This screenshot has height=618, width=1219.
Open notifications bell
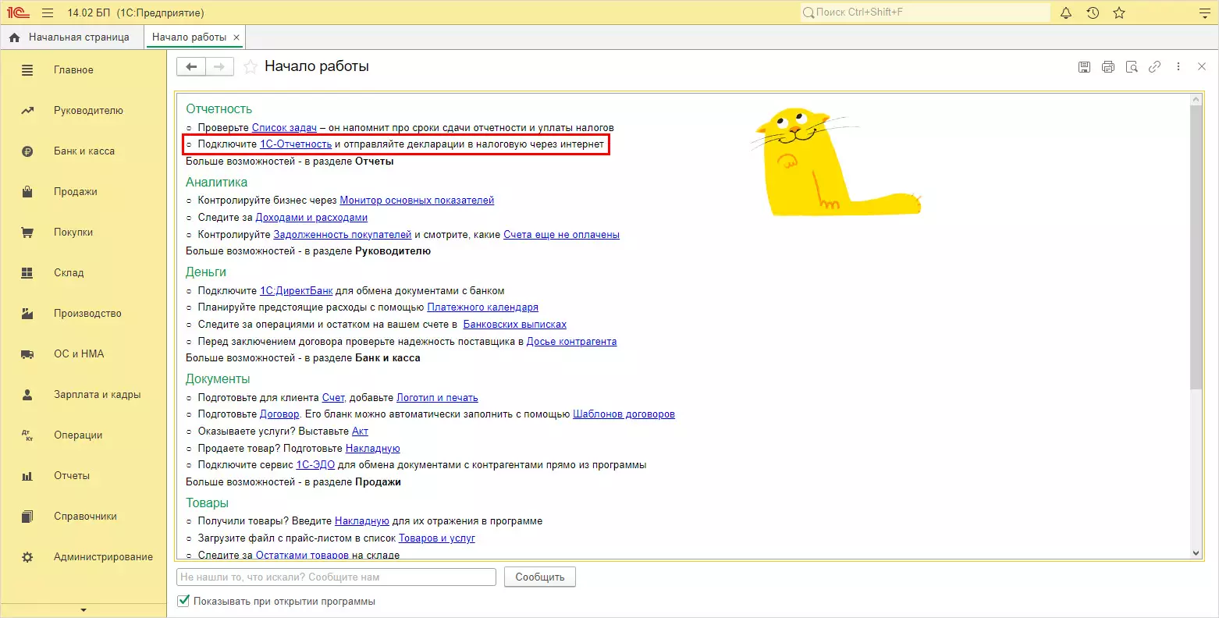click(x=1066, y=12)
